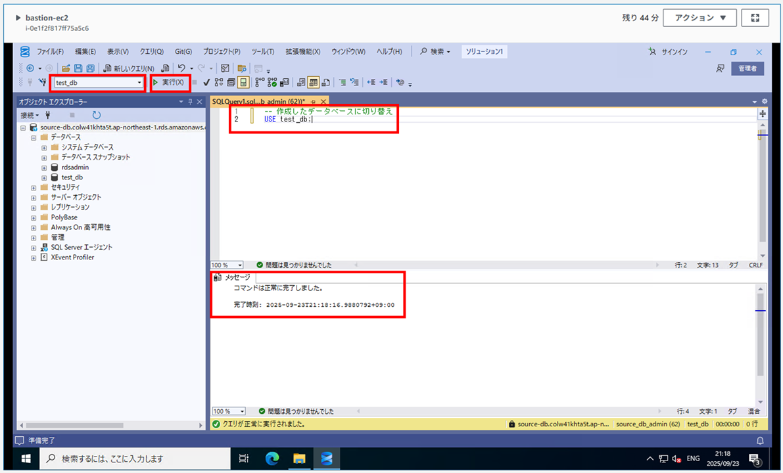Click the サインイン sign-in link
Screen dimensions: 783x473
(668, 52)
